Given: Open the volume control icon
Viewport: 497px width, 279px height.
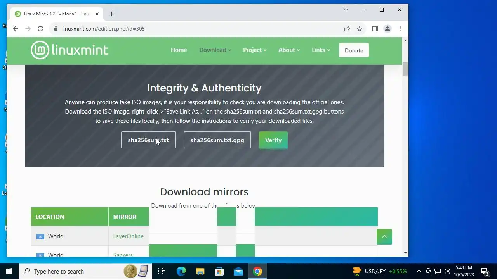Looking at the screenshot, I should pyautogui.click(x=447, y=271).
